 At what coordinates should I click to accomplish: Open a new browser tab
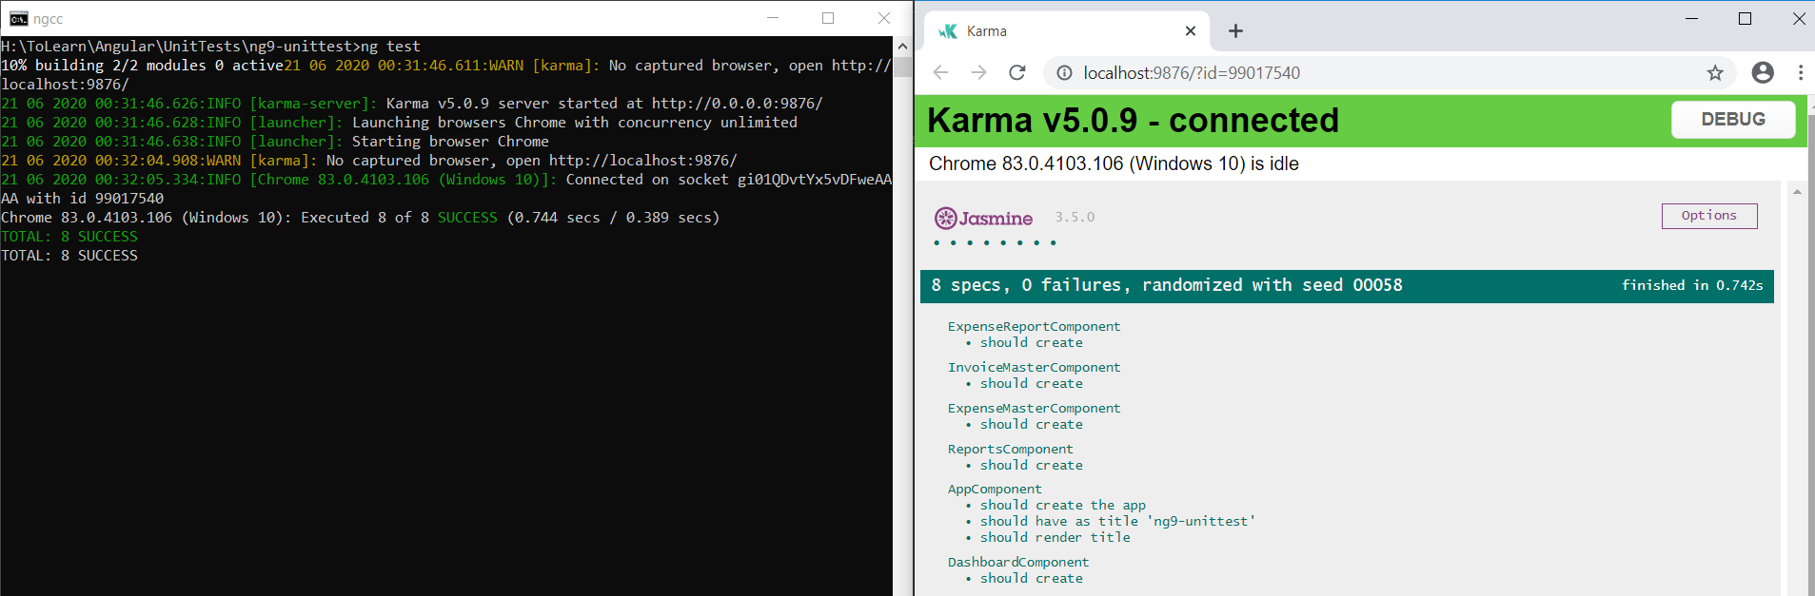coord(1235,31)
